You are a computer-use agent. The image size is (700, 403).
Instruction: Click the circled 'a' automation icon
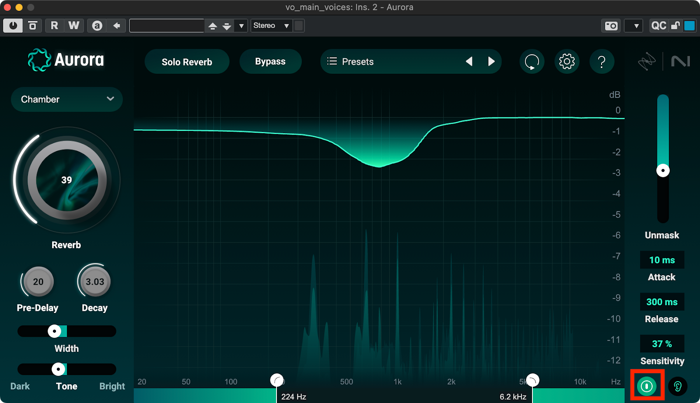(x=97, y=26)
